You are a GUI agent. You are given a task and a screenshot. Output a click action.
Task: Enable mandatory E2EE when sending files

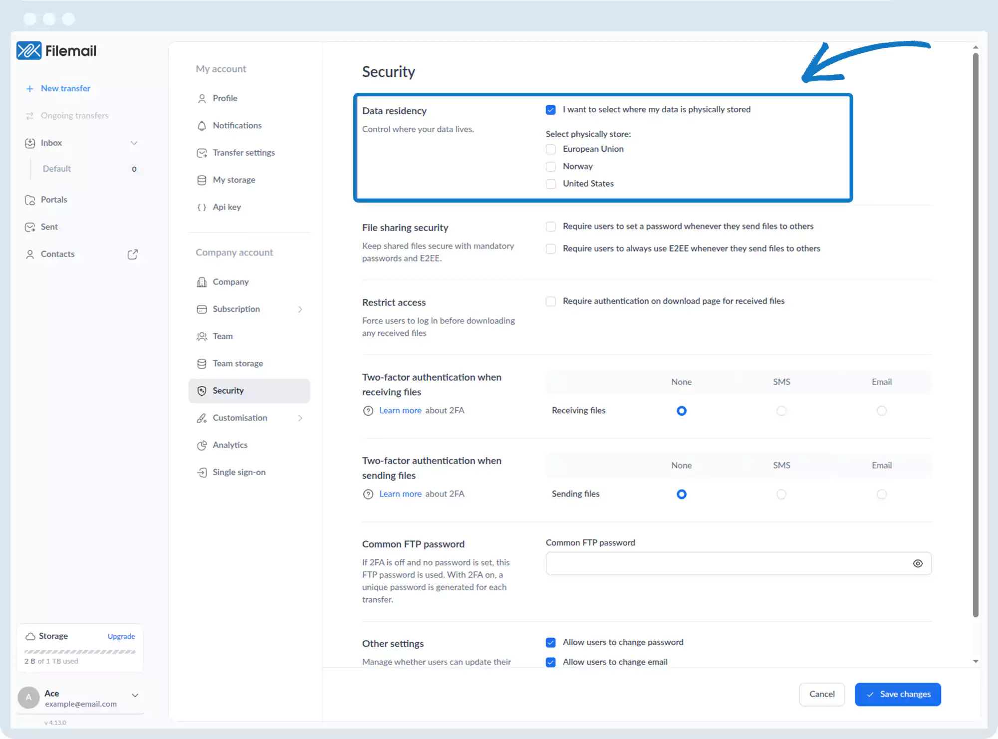pos(551,248)
